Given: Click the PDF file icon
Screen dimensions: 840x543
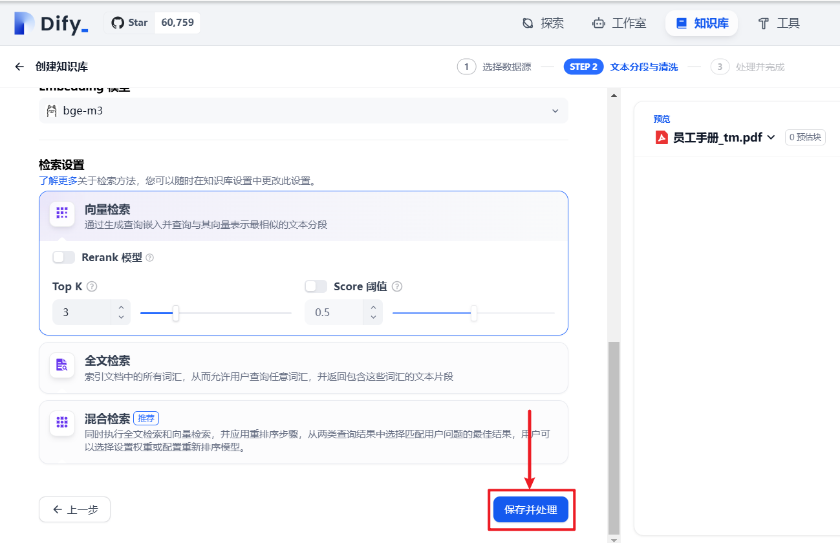Looking at the screenshot, I should [x=662, y=137].
